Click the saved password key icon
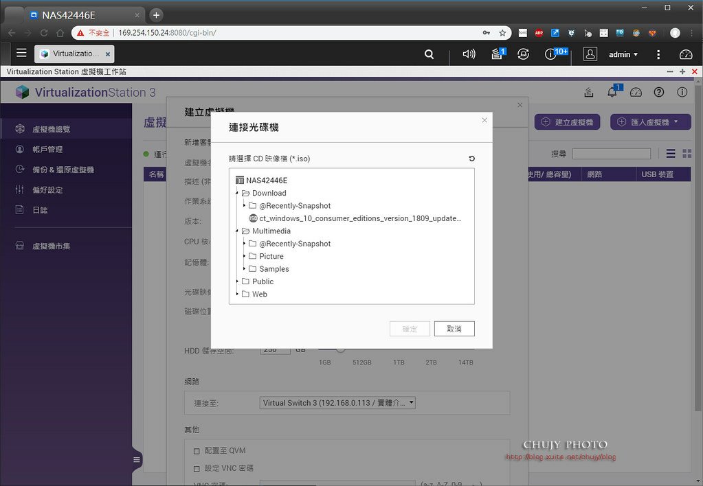703x486 pixels. 487,33
